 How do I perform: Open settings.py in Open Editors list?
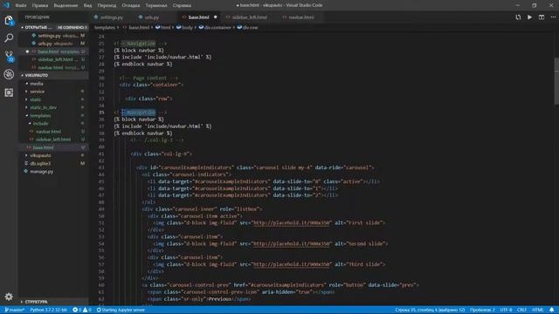tap(53, 36)
